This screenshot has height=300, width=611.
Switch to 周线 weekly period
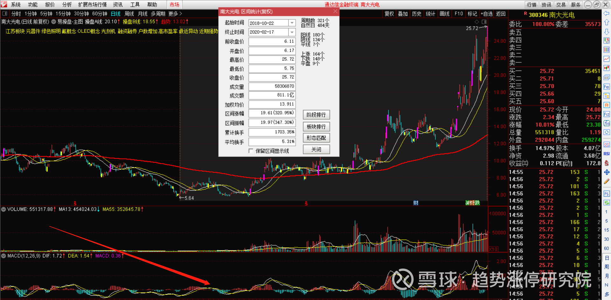pos(129,14)
